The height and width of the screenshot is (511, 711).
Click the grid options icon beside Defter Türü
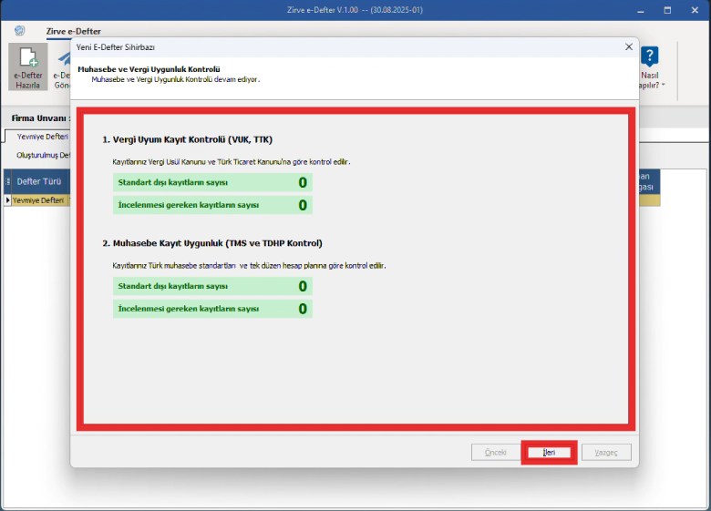(7, 181)
